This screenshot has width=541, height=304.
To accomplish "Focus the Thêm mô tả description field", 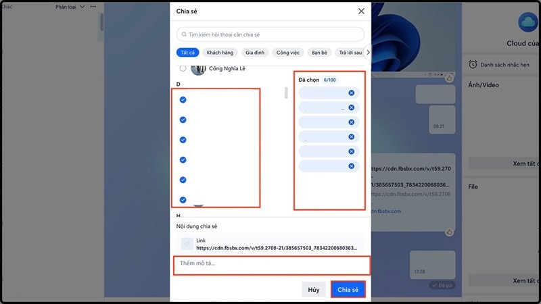I will coord(271,265).
